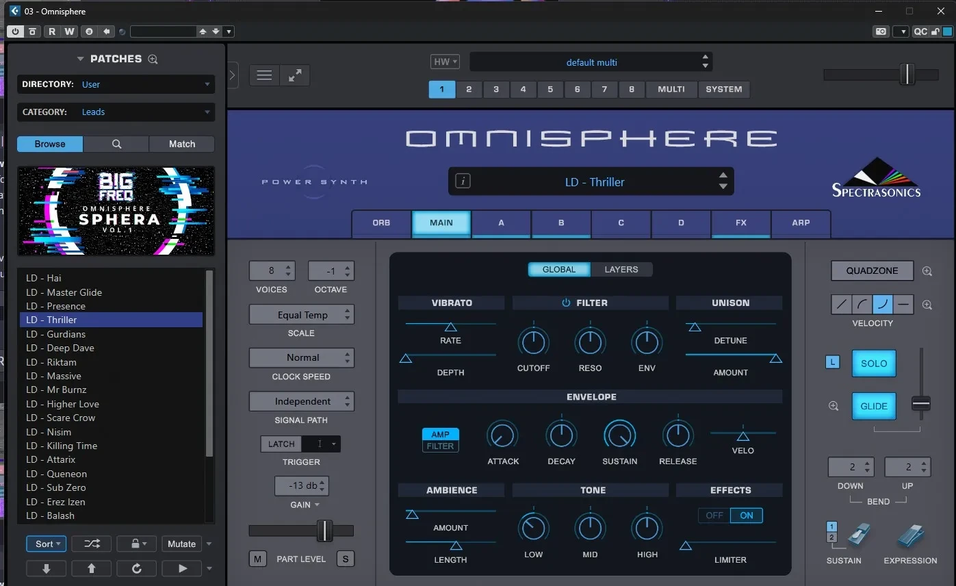Click the search magnifier tab in browser
Image resolution: width=956 pixels, height=586 pixels.
click(x=116, y=144)
